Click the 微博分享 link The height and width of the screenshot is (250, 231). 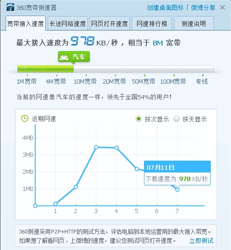pos(203,8)
